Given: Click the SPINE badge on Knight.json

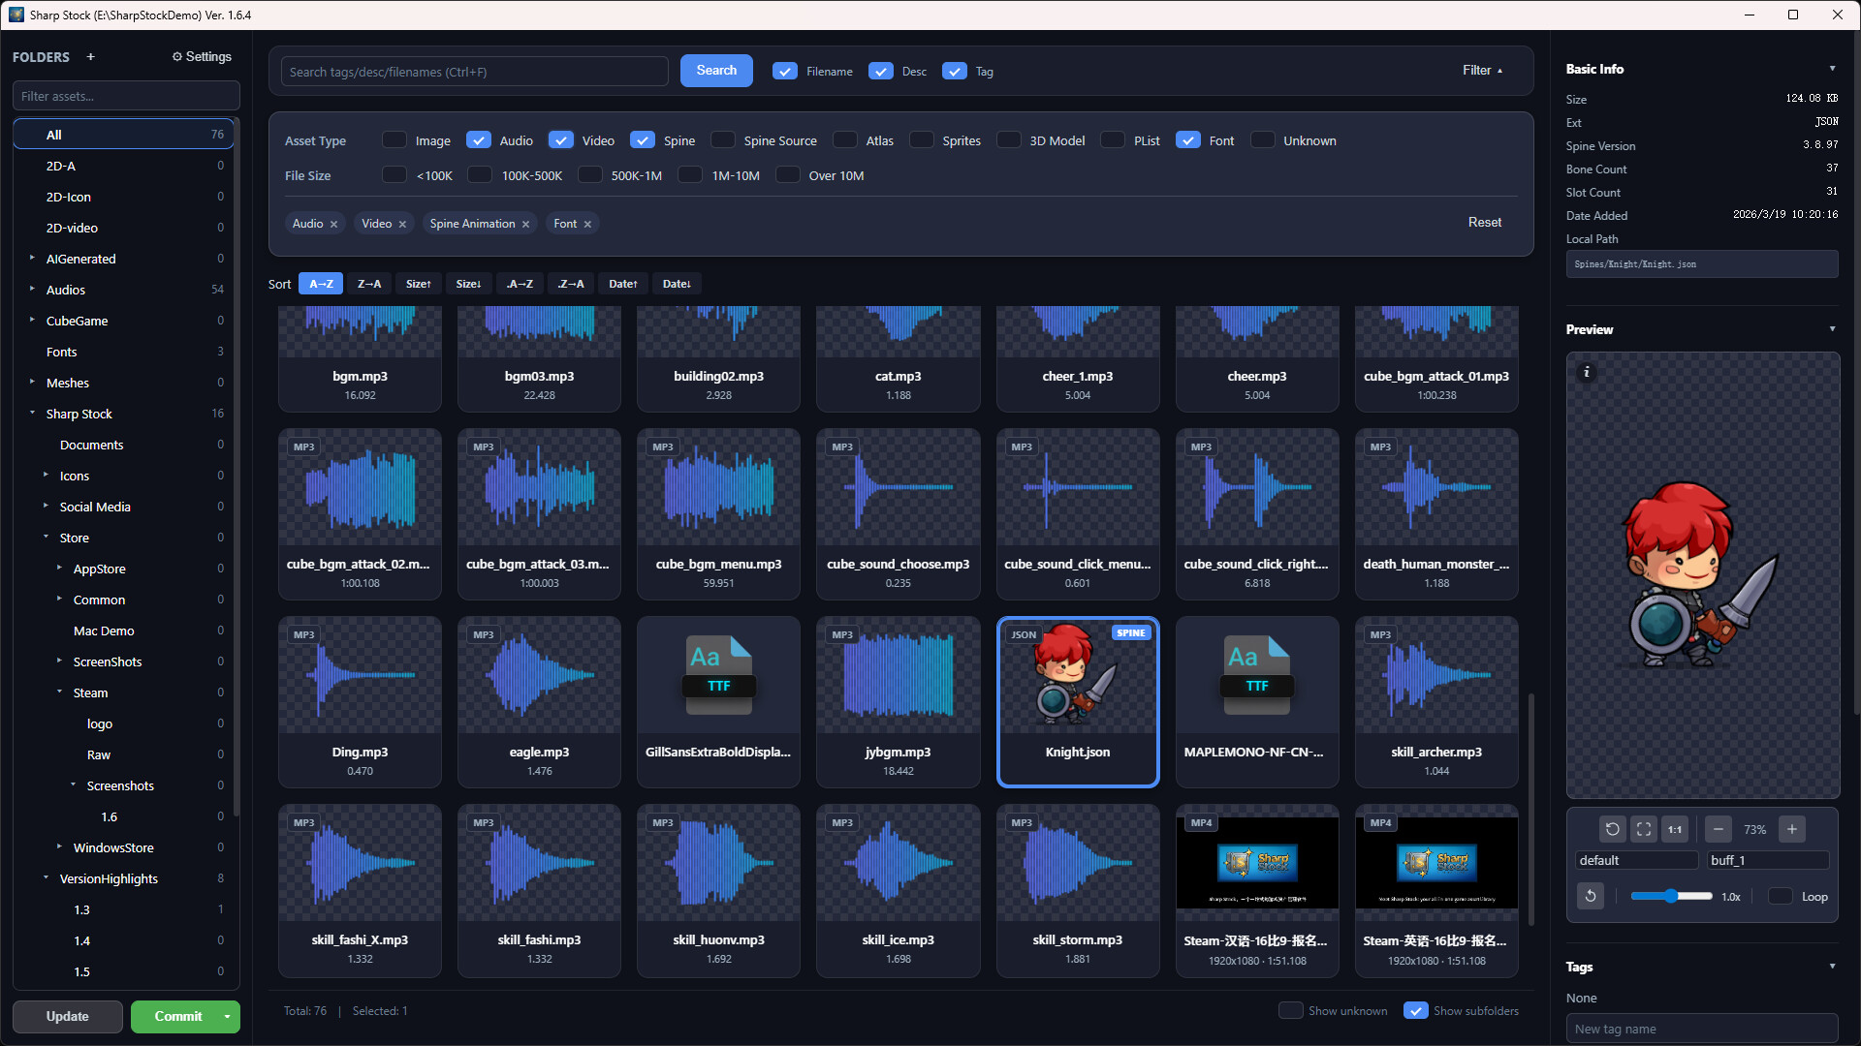Looking at the screenshot, I should click(1131, 633).
